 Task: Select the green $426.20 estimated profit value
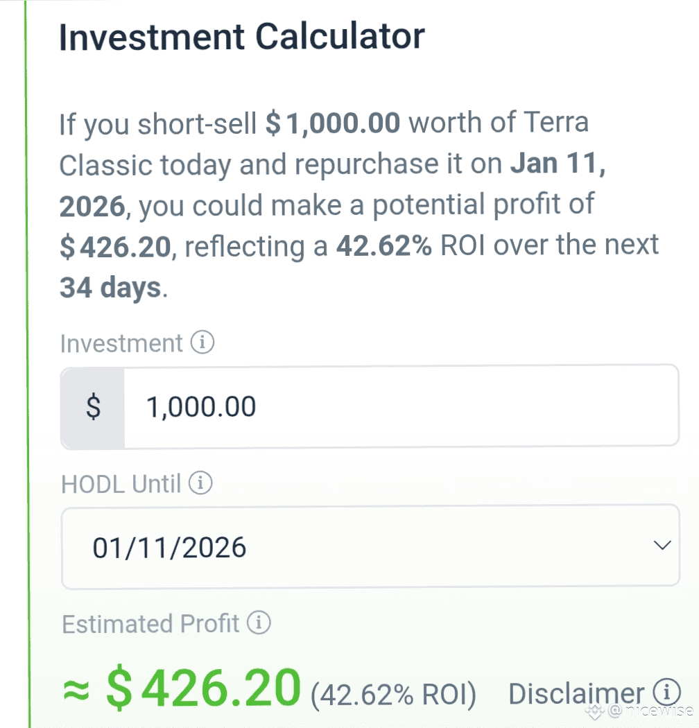pos(204,687)
